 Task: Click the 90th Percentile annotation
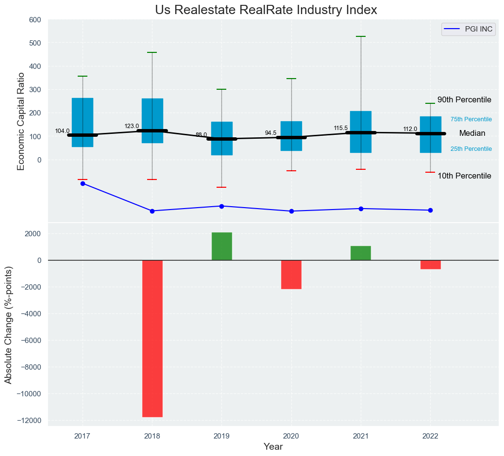coord(464,100)
